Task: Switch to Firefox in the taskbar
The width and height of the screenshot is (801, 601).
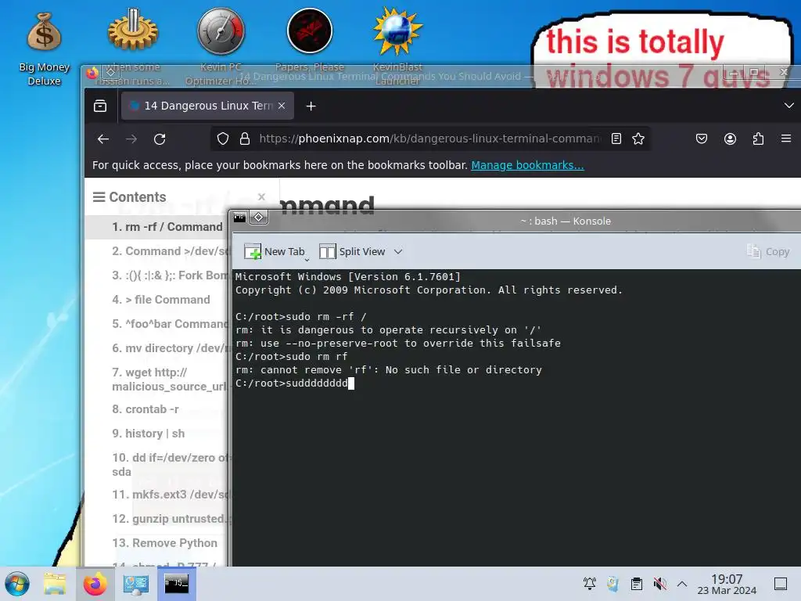Action: (x=95, y=584)
